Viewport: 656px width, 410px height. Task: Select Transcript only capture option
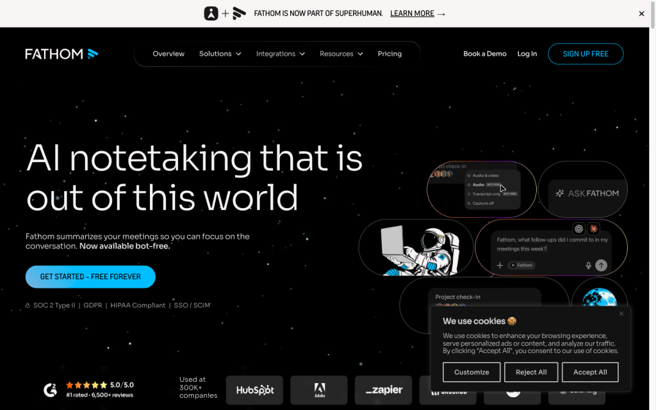[x=492, y=194]
